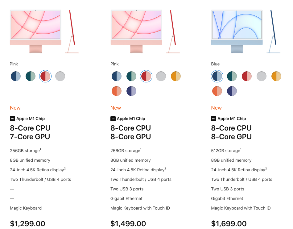Click the M1 chip icon on the 512GB model
Image resolution: width=293 pixels, height=229 pixels.
[213, 119]
